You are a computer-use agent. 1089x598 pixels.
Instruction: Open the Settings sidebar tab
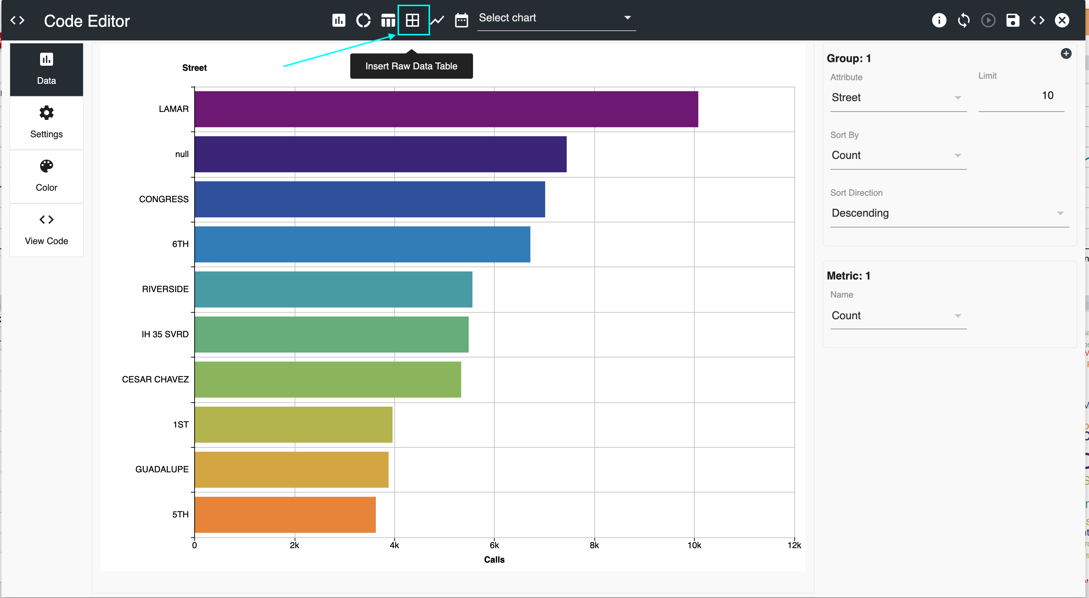pos(47,123)
